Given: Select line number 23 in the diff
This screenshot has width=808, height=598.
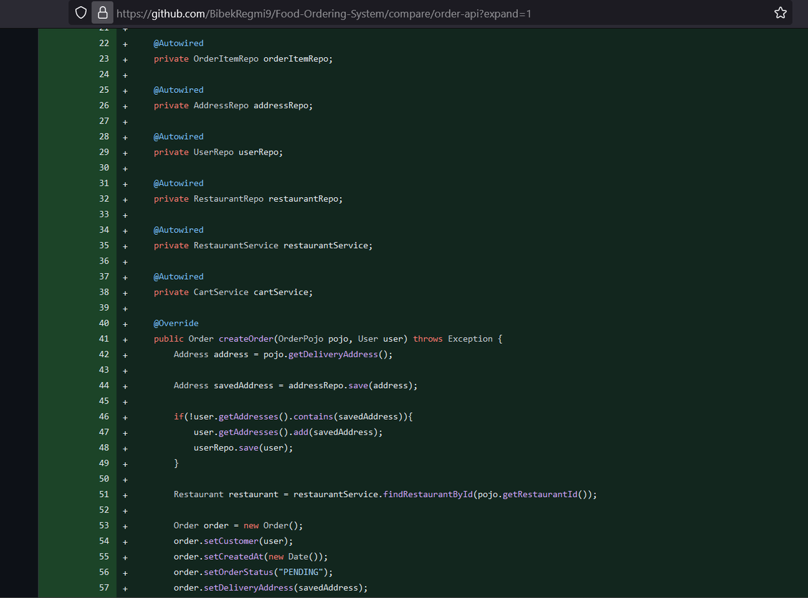Looking at the screenshot, I should (104, 59).
